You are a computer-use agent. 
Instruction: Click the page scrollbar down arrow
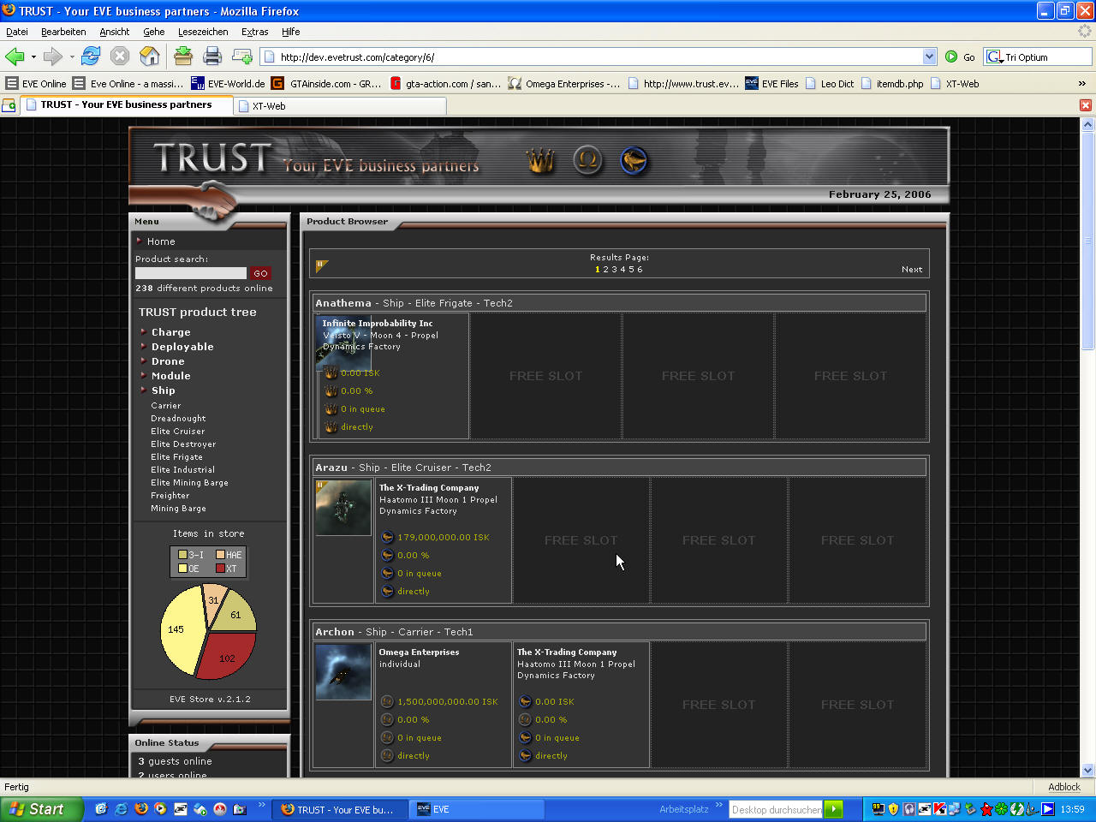tap(1088, 770)
